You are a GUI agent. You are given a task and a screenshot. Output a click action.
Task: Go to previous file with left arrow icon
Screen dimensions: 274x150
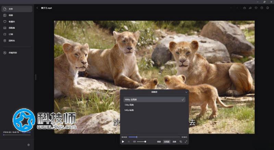tap(232, 8)
